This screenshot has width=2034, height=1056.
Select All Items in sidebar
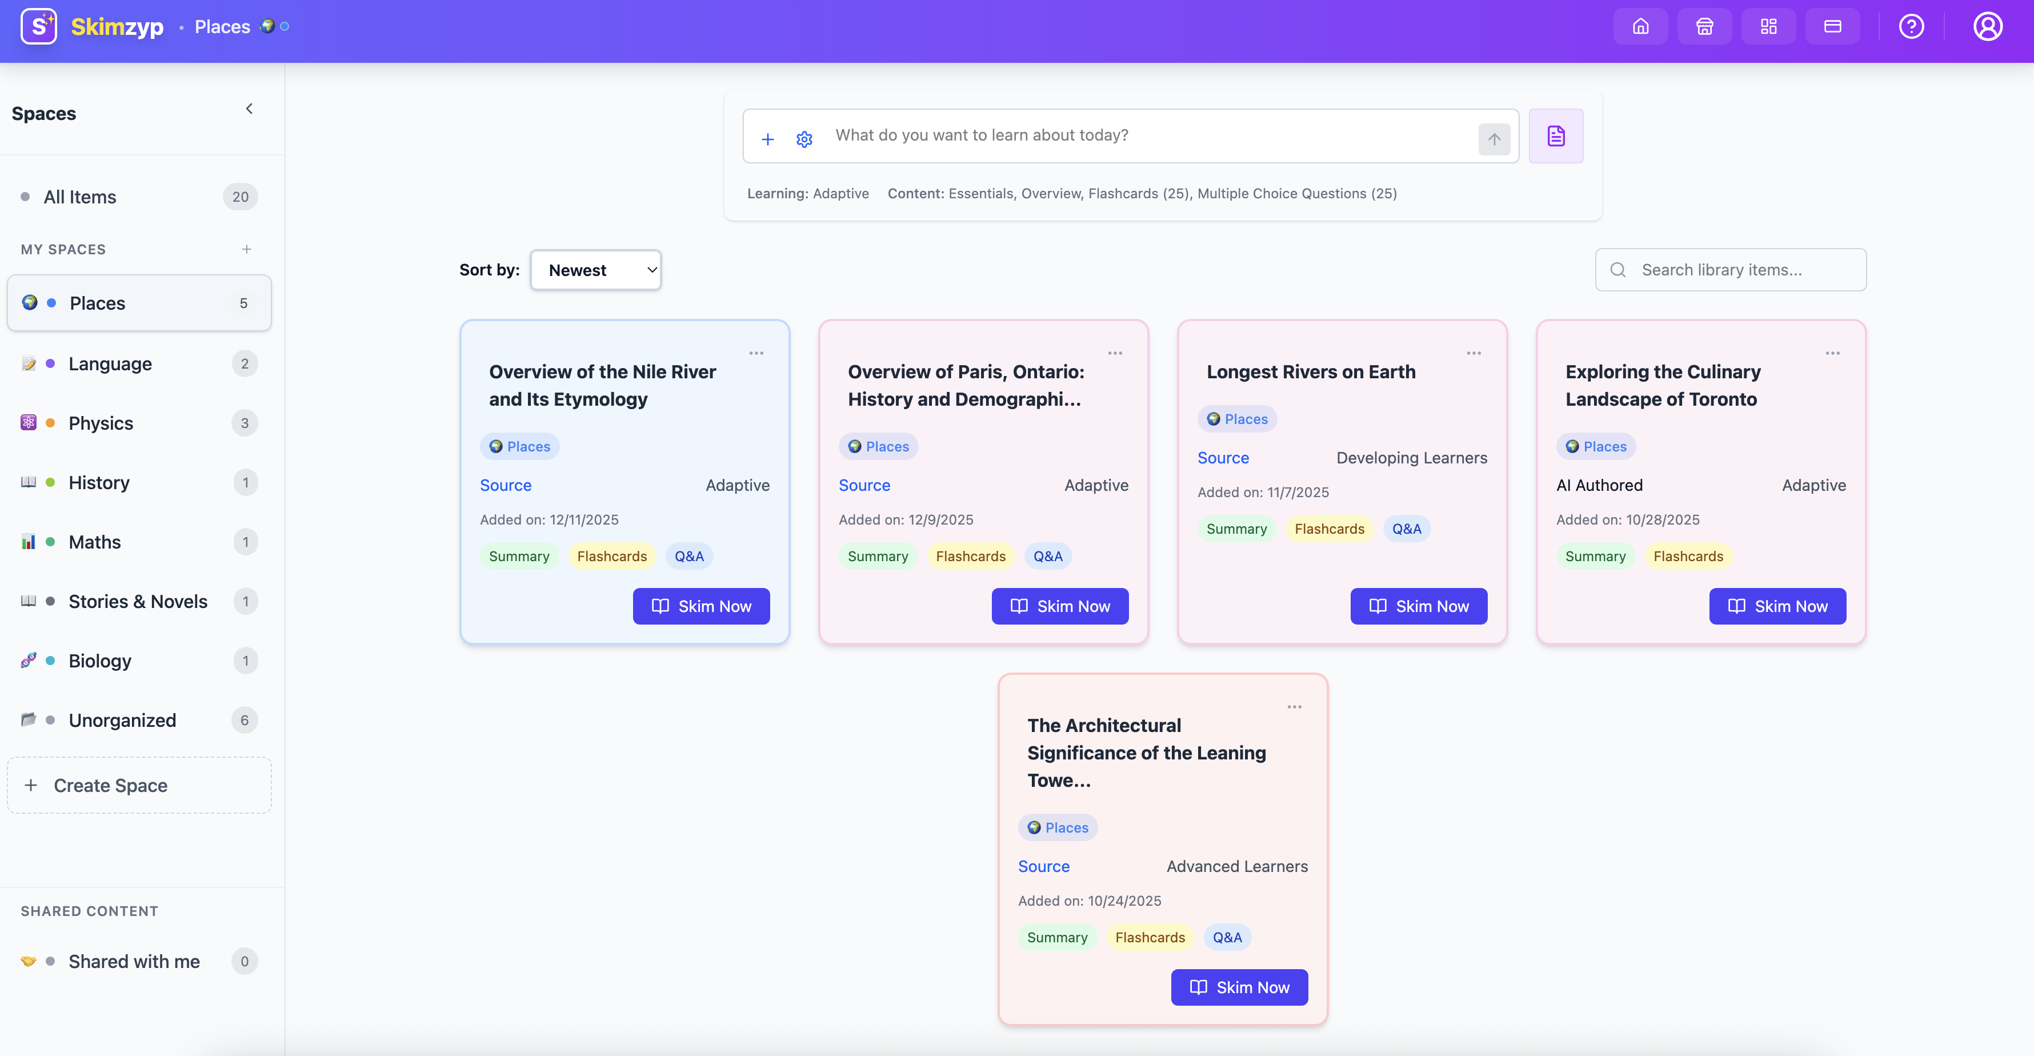click(x=80, y=197)
